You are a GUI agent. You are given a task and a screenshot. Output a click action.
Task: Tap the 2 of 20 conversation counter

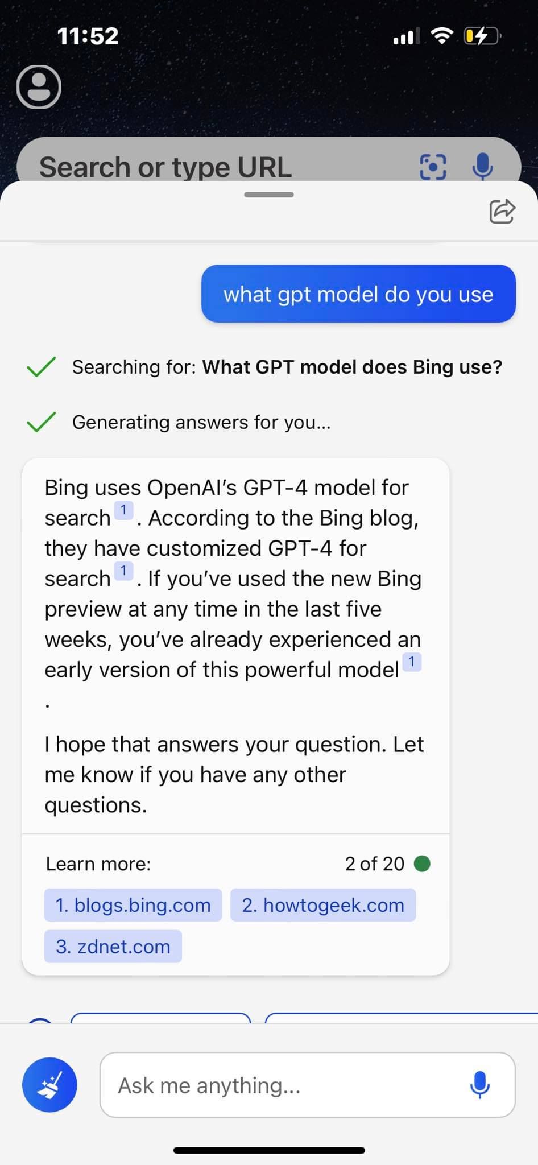374,864
